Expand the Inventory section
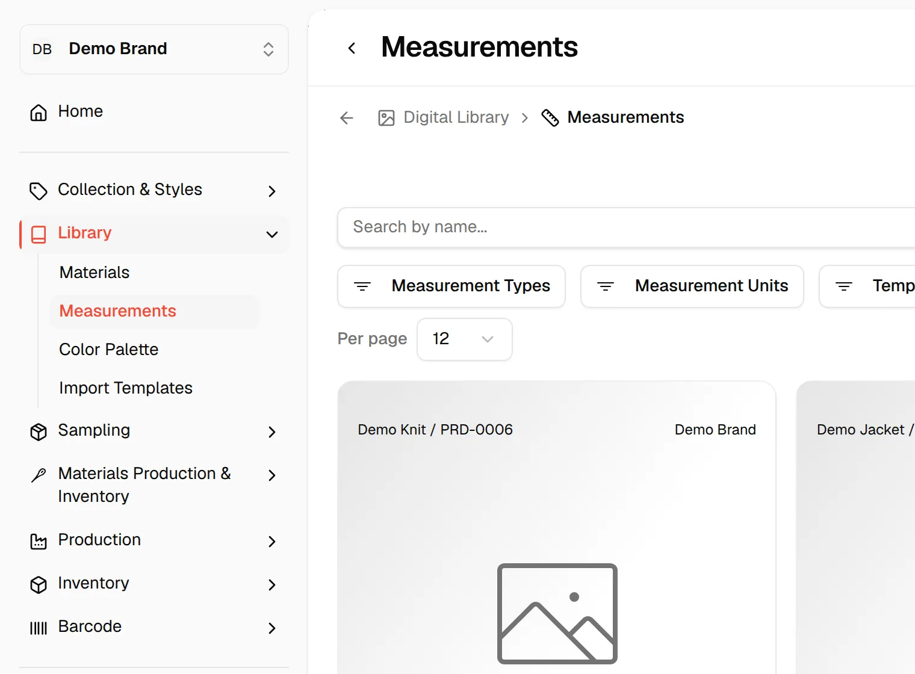 pos(272,584)
